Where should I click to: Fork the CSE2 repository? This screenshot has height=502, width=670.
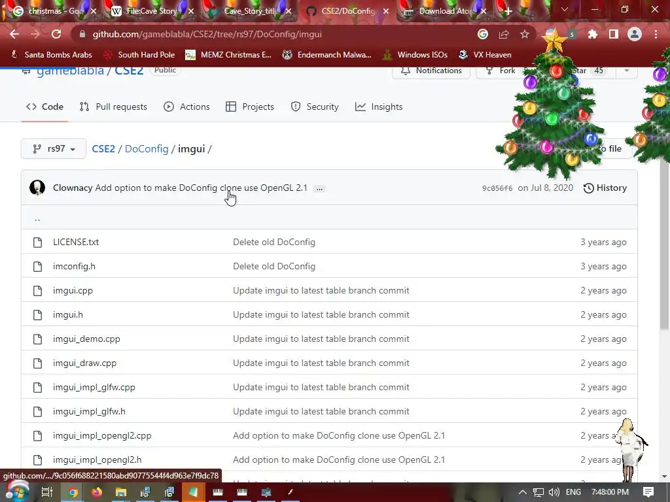501,71
